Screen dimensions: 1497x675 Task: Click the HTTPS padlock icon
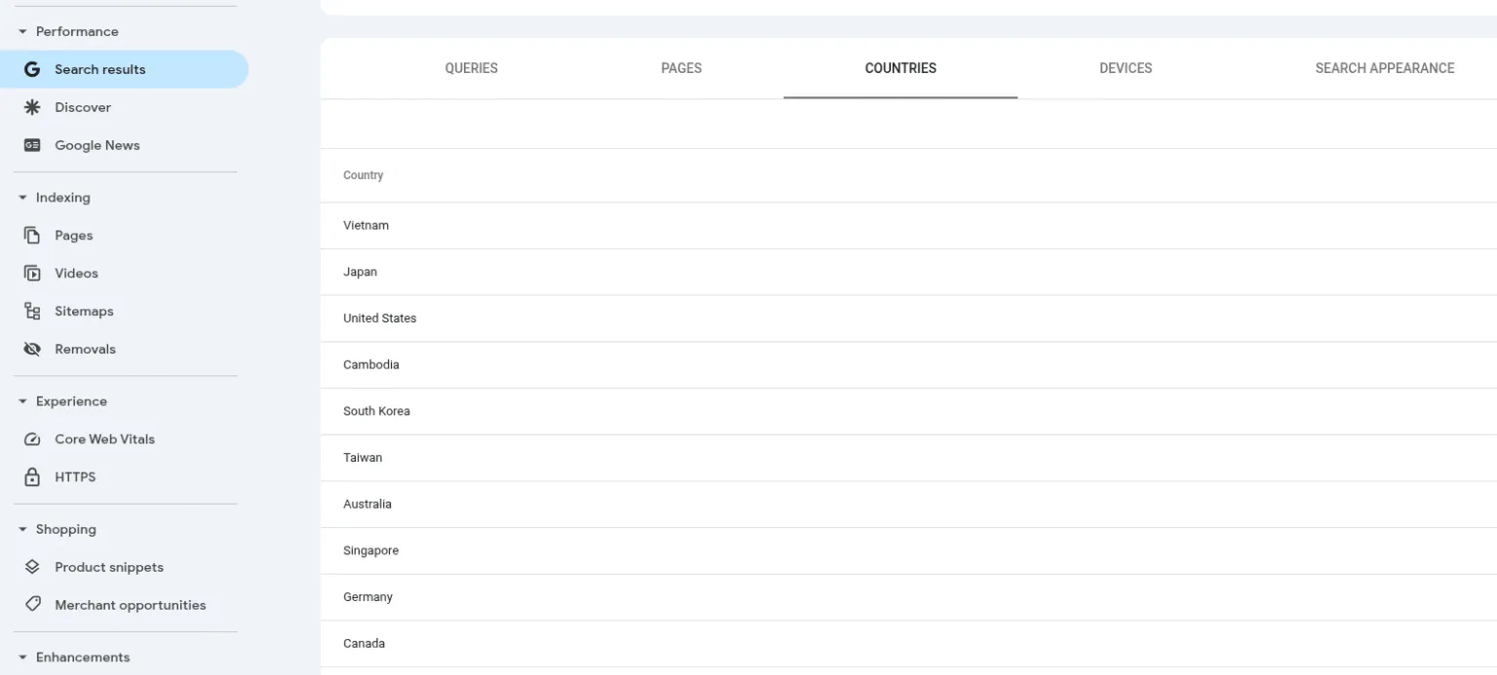coord(32,477)
